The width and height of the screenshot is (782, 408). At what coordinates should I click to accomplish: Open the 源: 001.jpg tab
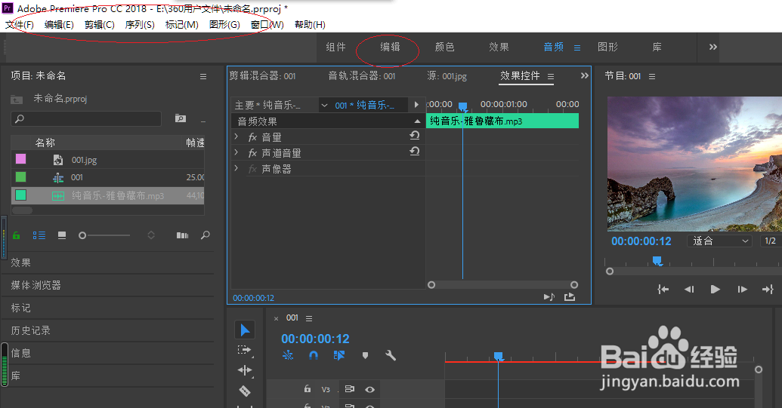pyautogui.click(x=447, y=76)
